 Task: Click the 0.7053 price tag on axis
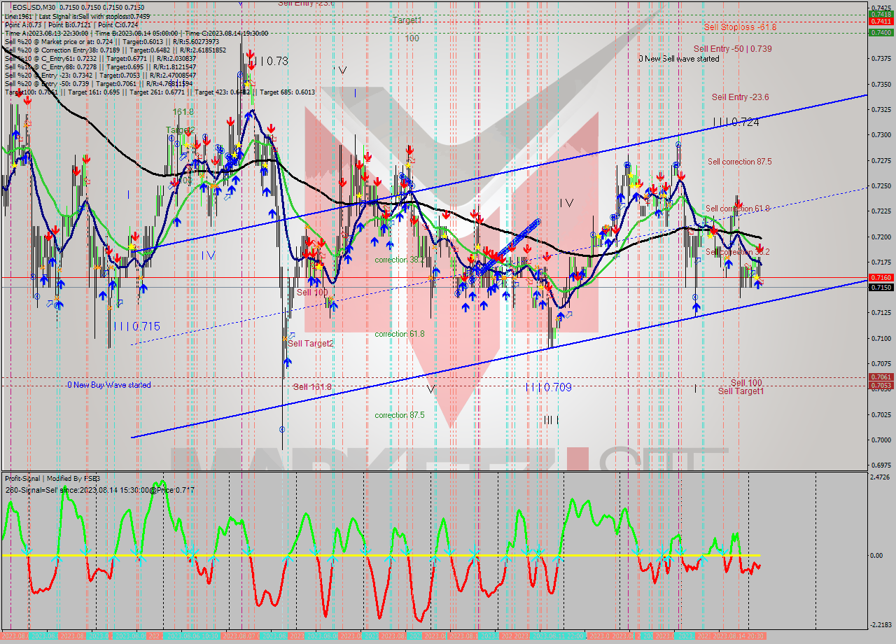point(880,385)
